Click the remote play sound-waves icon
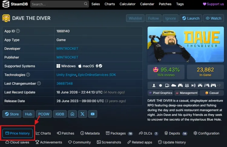Screen dimensions: 227x147 [x=193, y=85]
